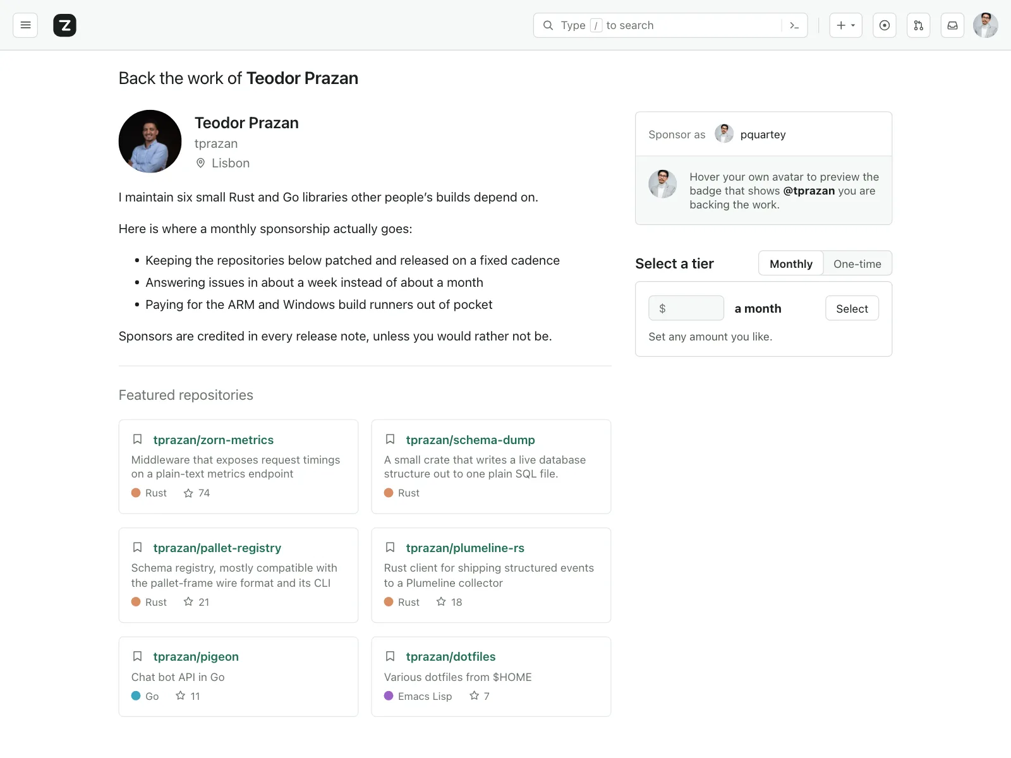Expand the plus create-new dropdown

845,25
